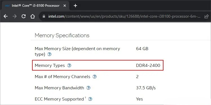Click the forward navigation arrow
This screenshot has width=211, height=105.
coord(15,16)
